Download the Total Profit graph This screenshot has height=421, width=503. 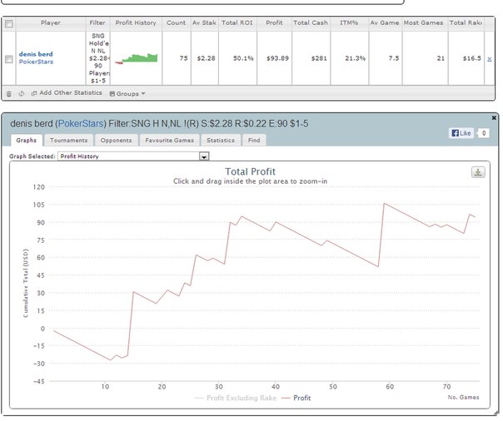[478, 172]
